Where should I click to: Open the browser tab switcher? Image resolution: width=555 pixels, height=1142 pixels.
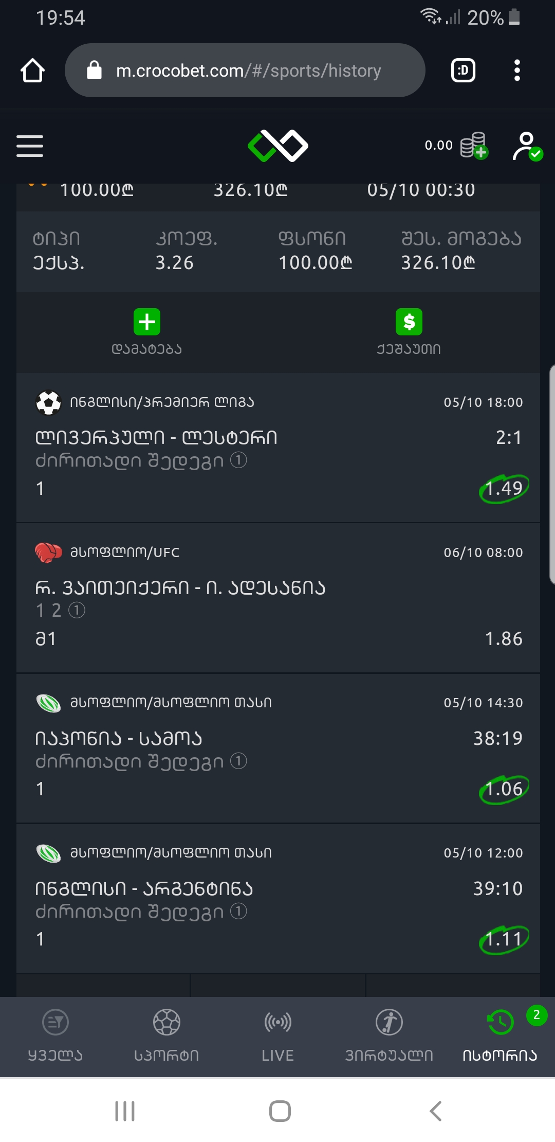[x=463, y=70]
